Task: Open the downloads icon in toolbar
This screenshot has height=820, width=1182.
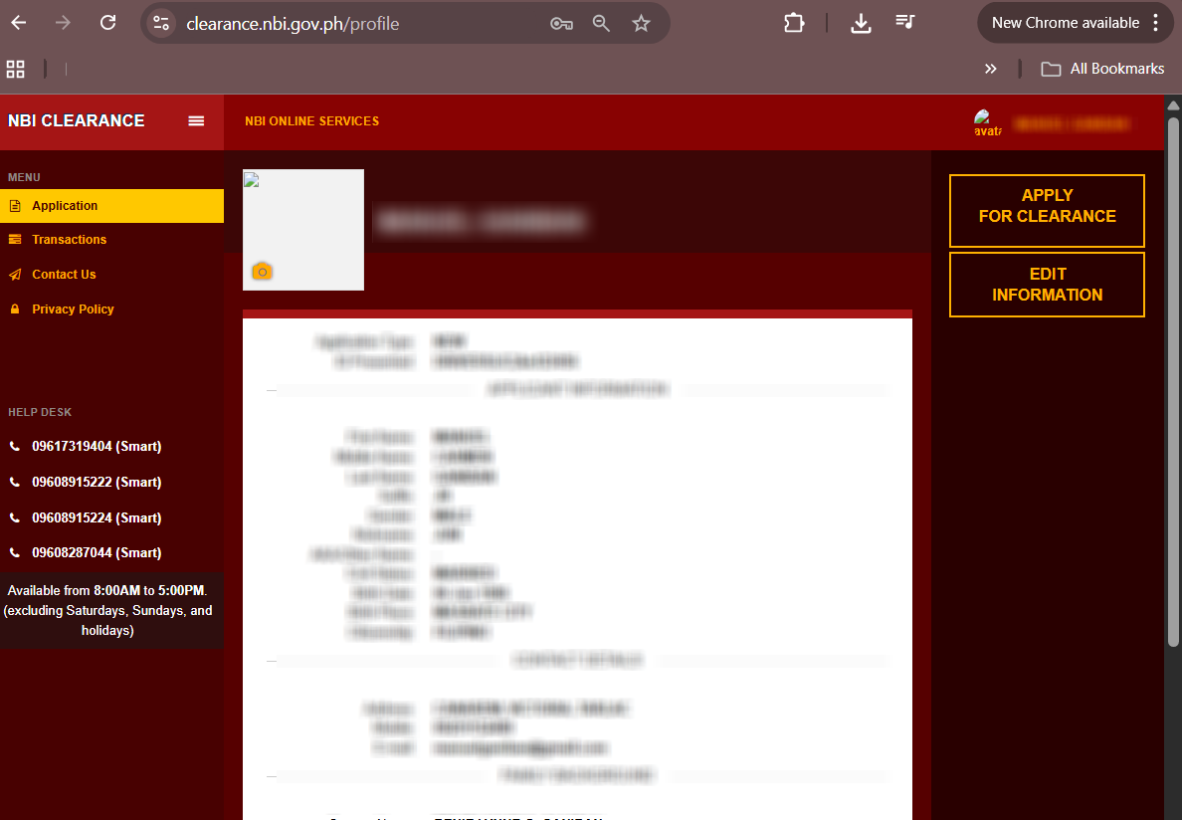Action: 861,23
